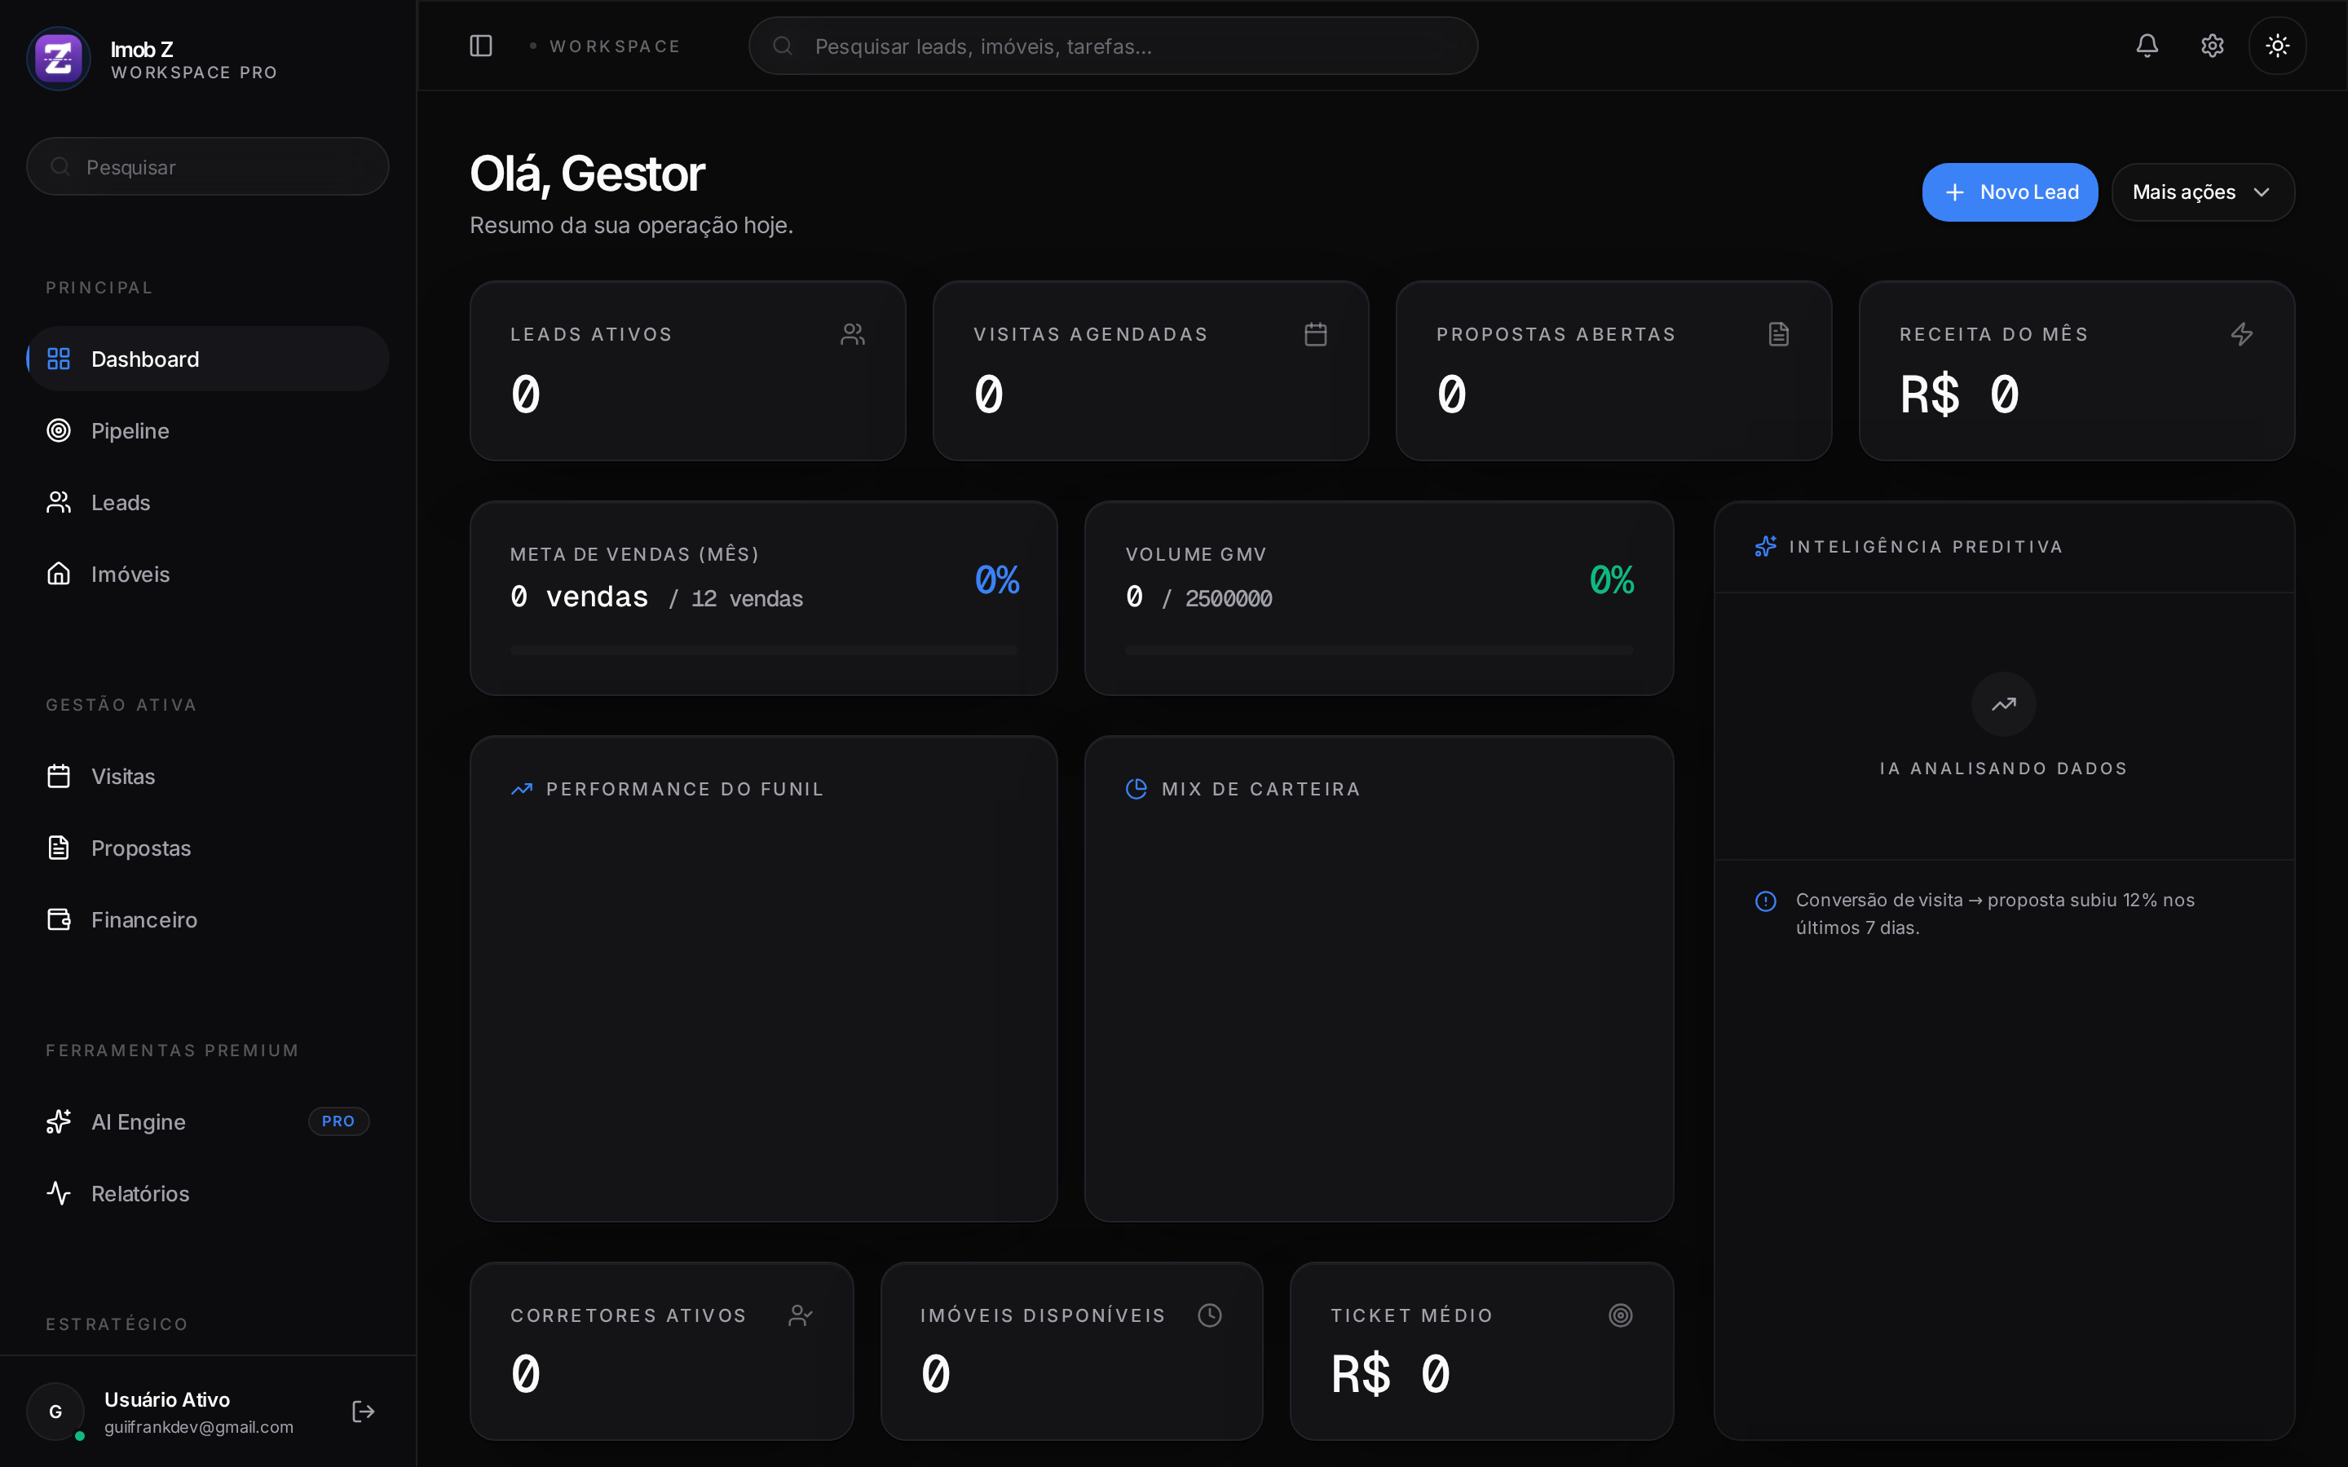Open AI Engine in the sidebar
The width and height of the screenshot is (2348, 1467).
click(x=208, y=1121)
